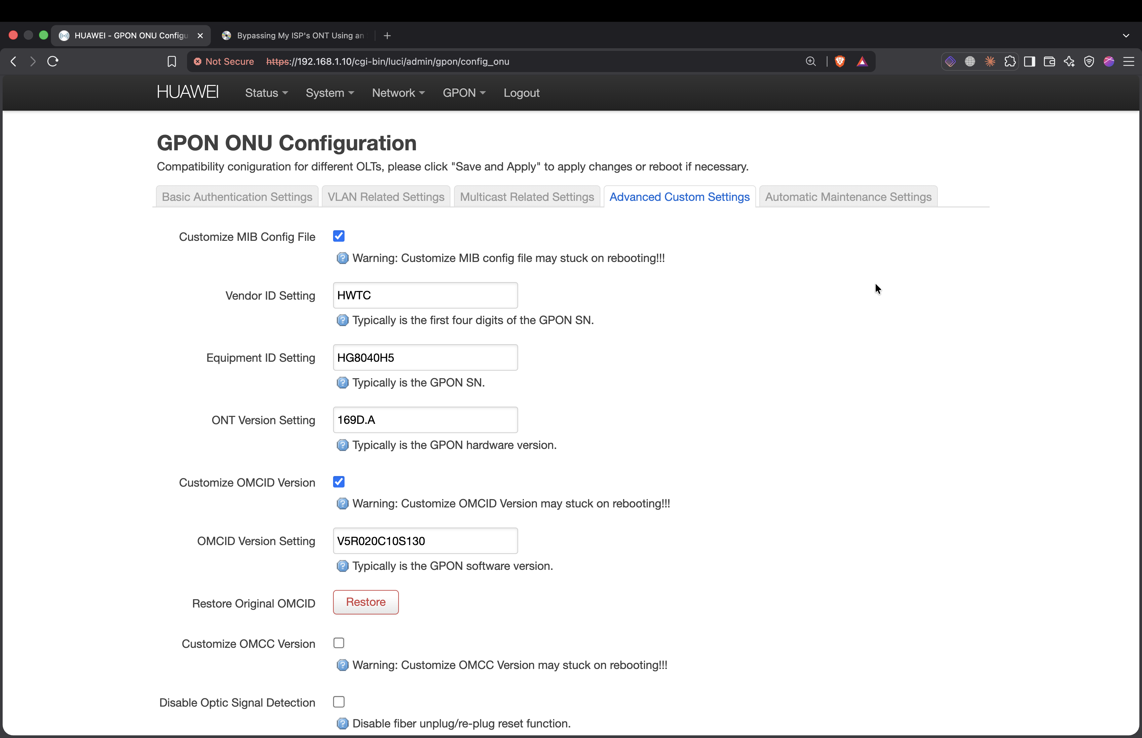
Task: Toggle the browser sidebar panel icon
Action: [1029, 61]
